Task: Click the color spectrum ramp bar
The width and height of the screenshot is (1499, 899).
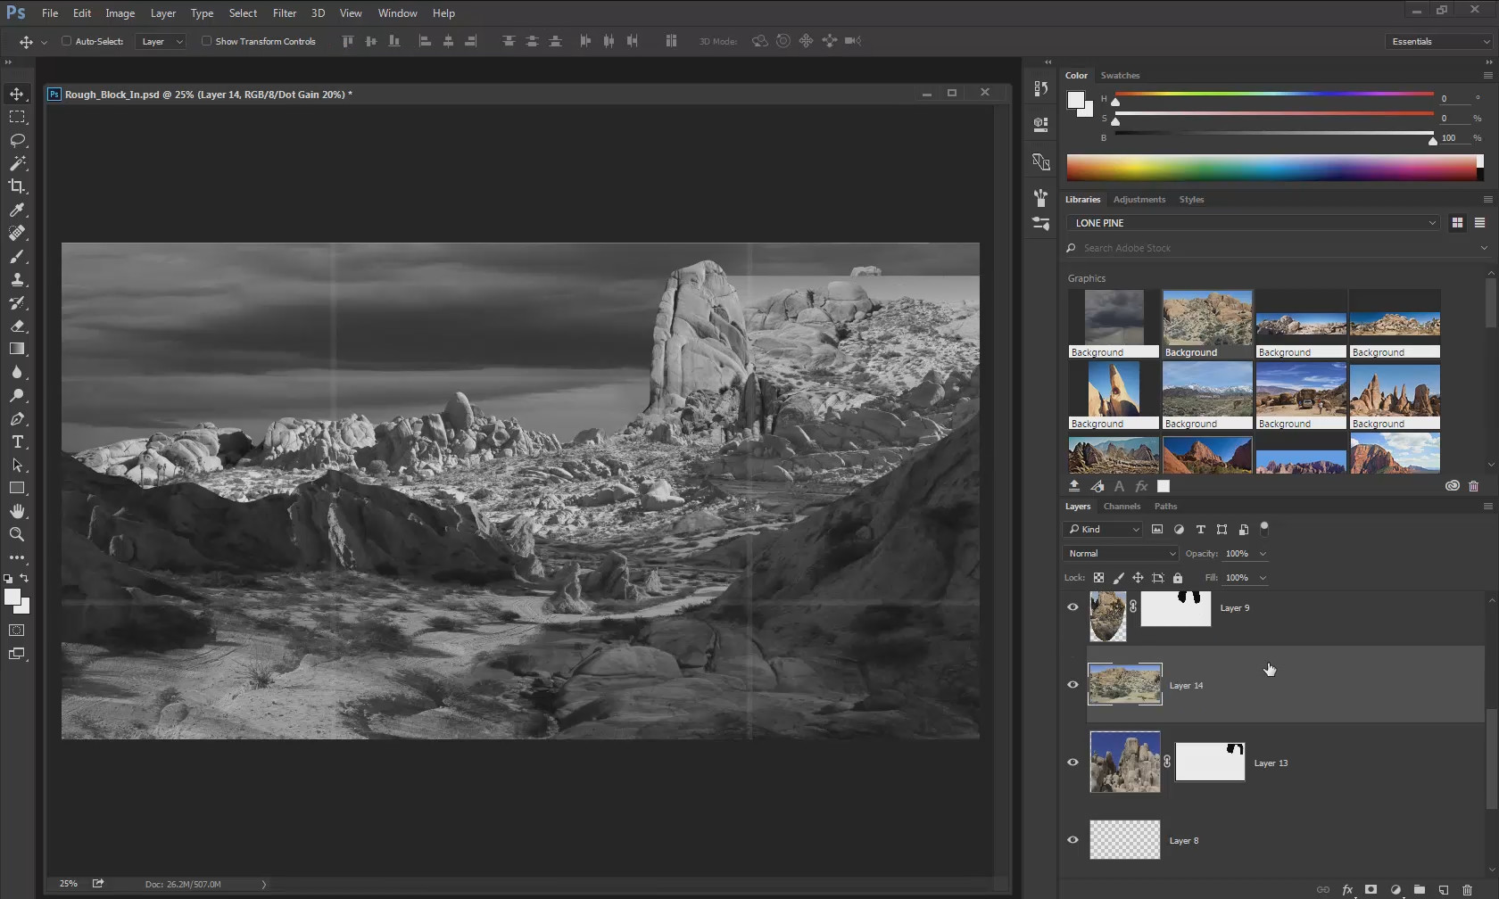Action: [x=1271, y=167]
